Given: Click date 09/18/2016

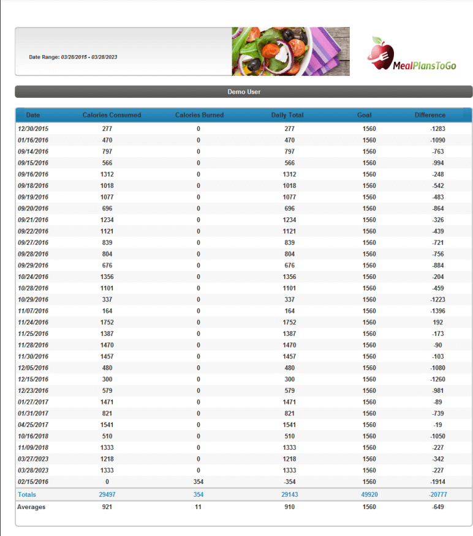Looking at the screenshot, I should pos(33,185).
